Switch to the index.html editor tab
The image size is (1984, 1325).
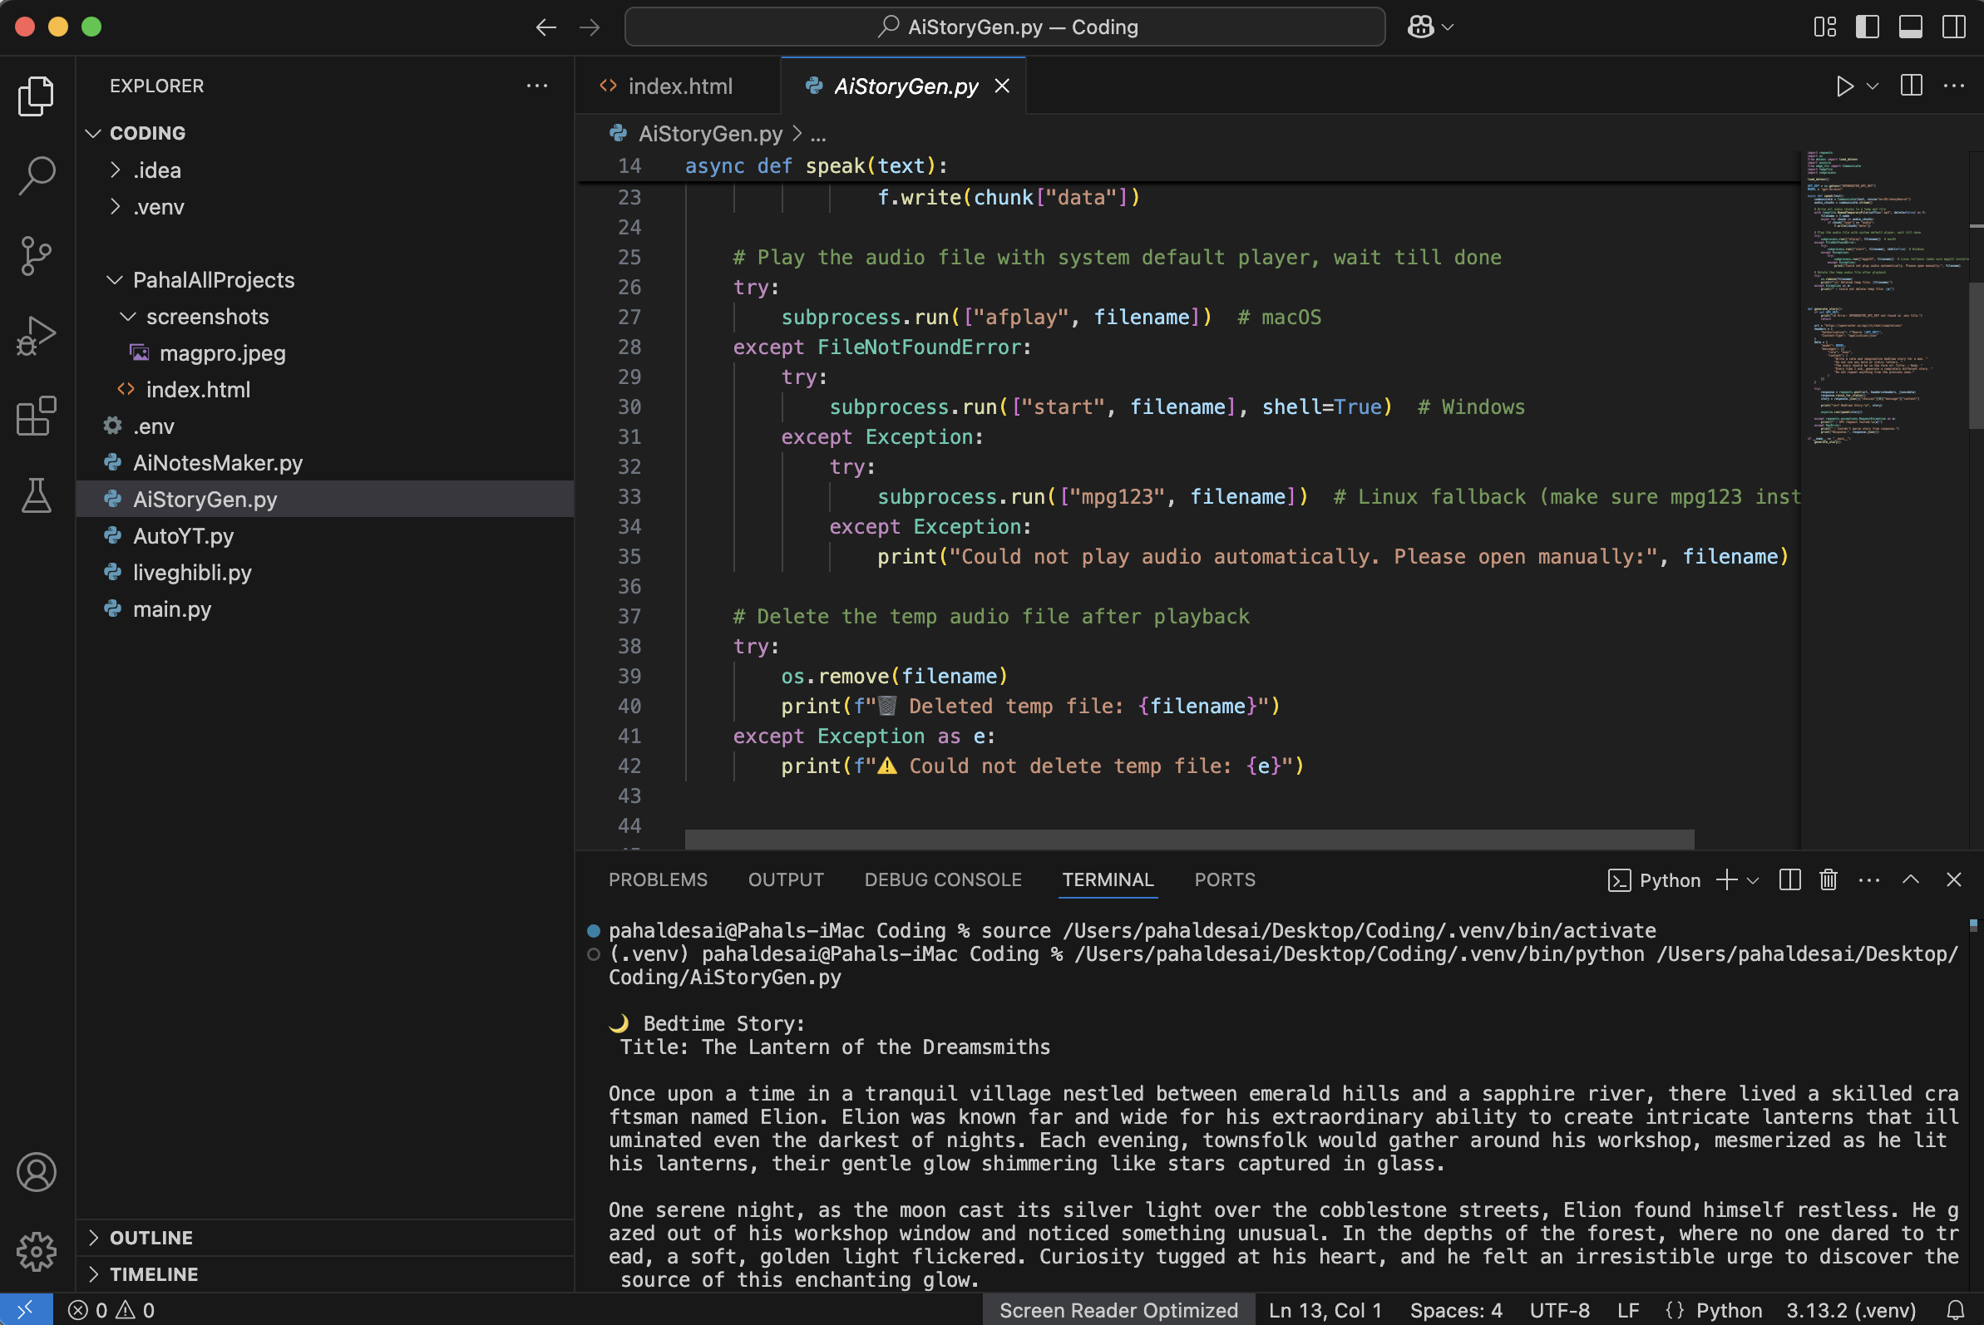click(x=679, y=86)
